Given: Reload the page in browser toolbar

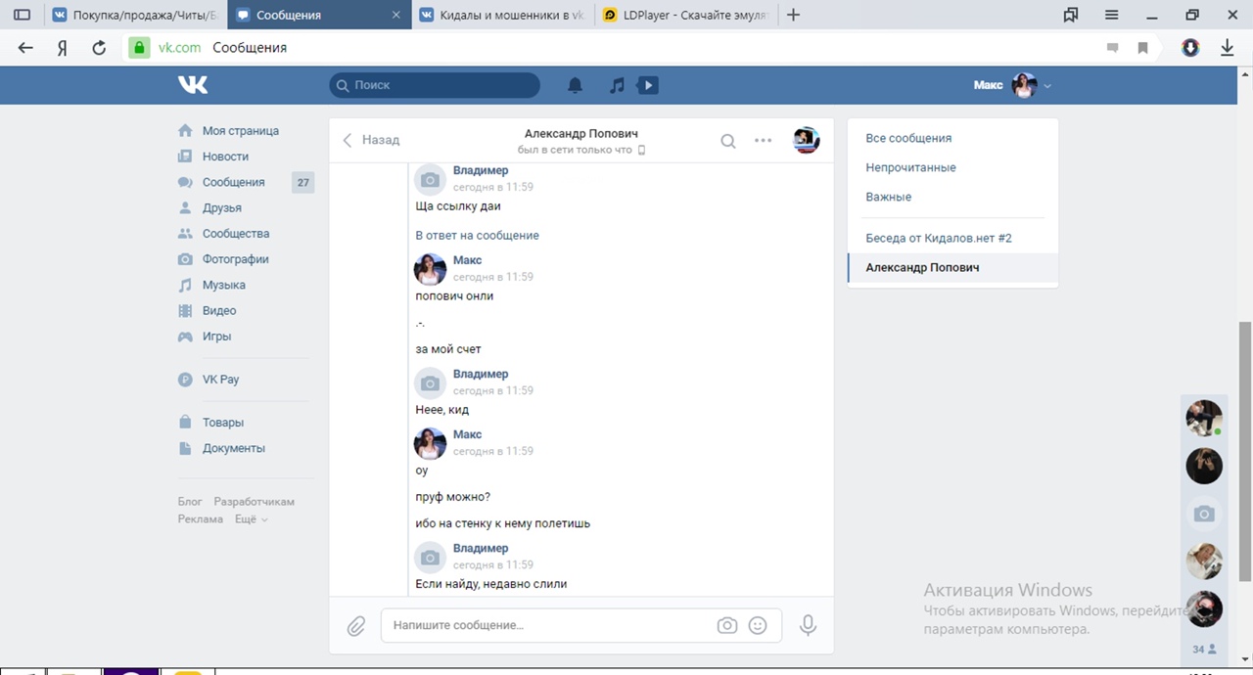Looking at the screenshot, I should click(98, 47).
